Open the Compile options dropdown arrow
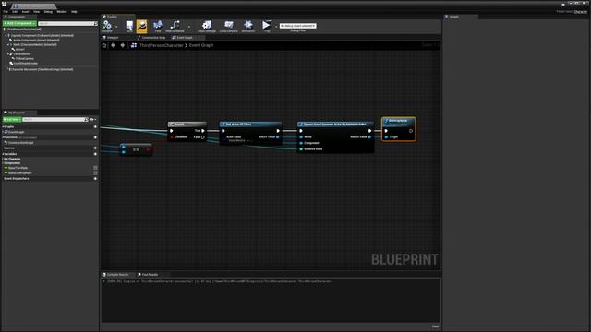This screenshot has width=591, height=332. click(116, 27)
